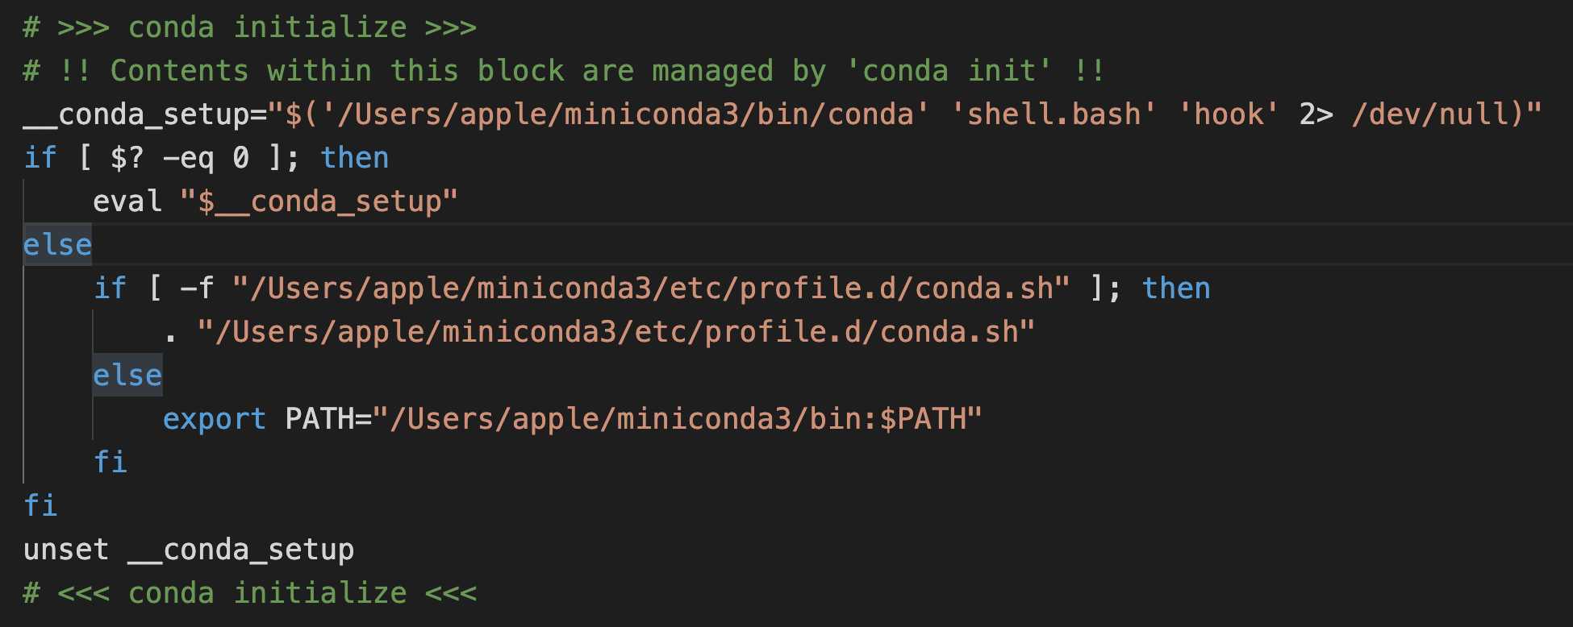The height and width of the screenshot is (627, 1573).
Task: Click the 'unset' command
Action: (66, 549)
